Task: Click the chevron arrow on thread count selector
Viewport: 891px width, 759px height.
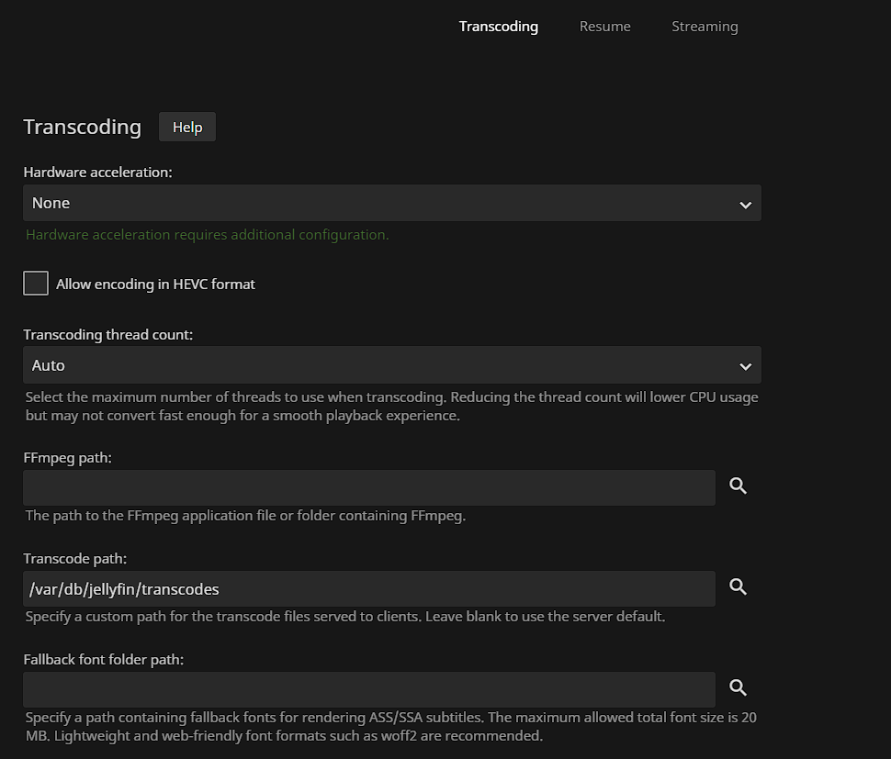Action: (745, 366)
